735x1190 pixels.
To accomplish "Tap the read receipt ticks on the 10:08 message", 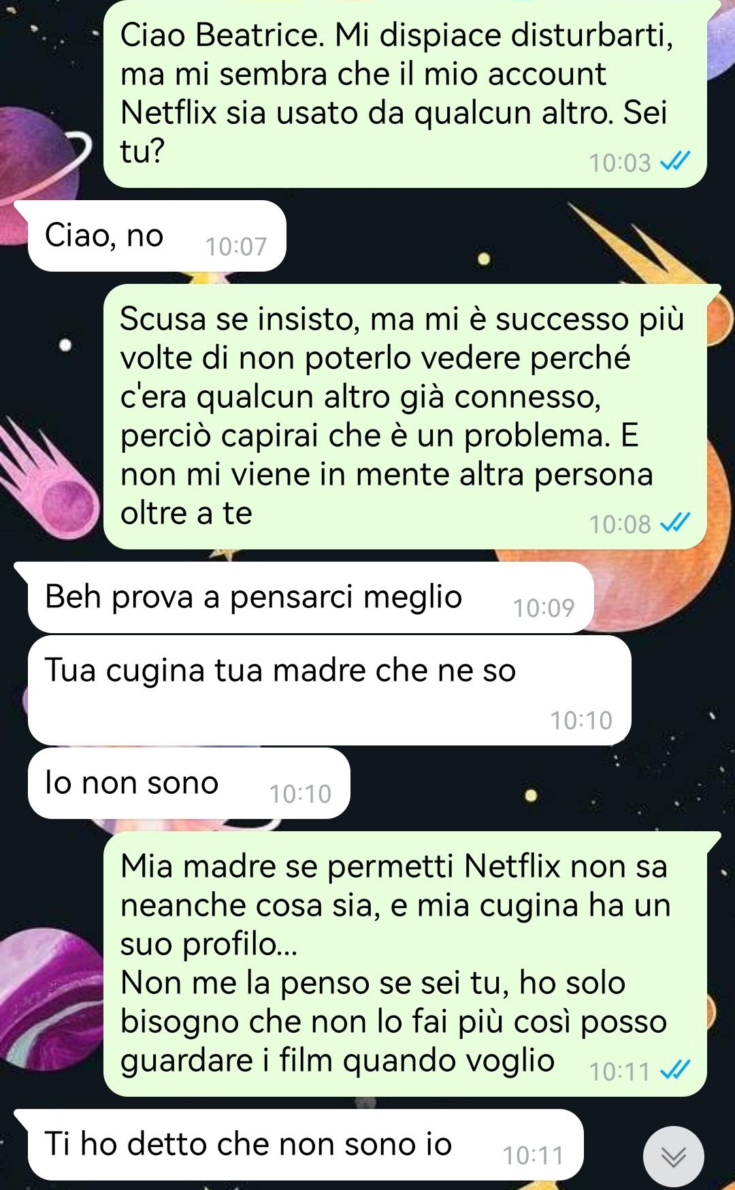I will point(676,524).
